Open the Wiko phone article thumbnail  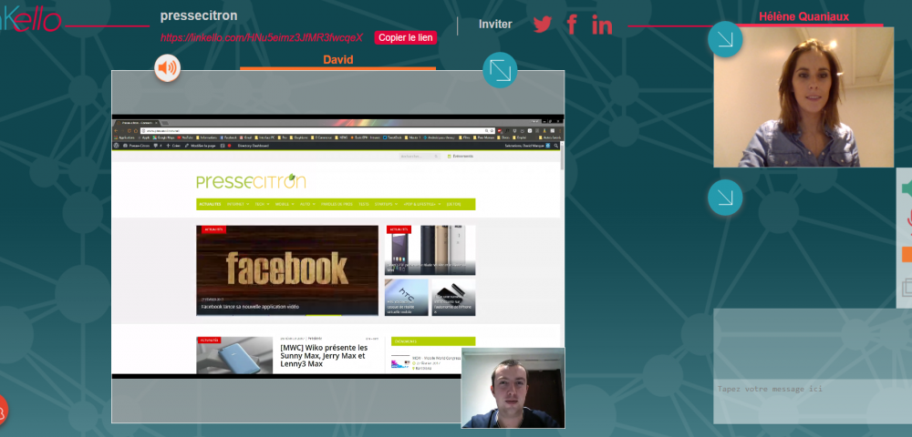234,355
